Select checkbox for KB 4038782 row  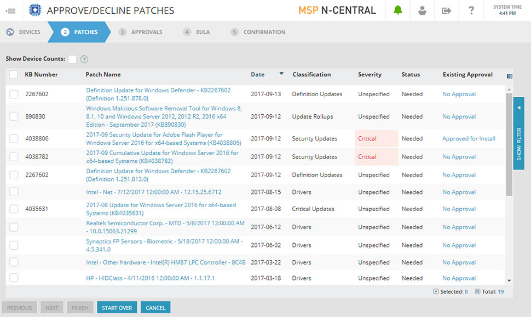(14, 157)
